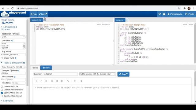Click into the description text area

coord(112,94)
